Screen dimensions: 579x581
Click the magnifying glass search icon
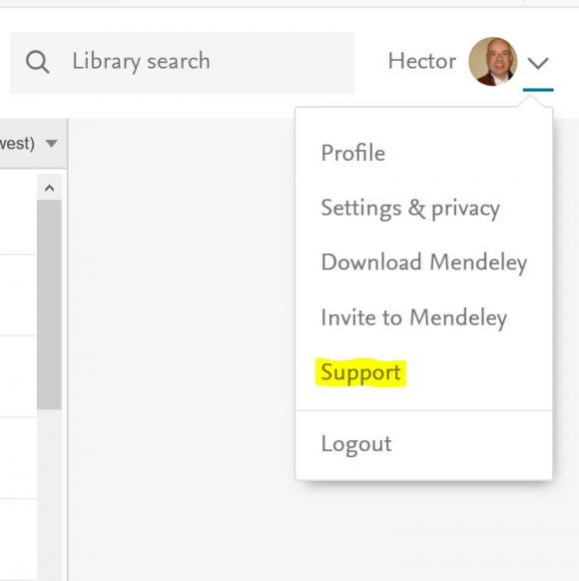pyautogui.click(x=37, y=62)
